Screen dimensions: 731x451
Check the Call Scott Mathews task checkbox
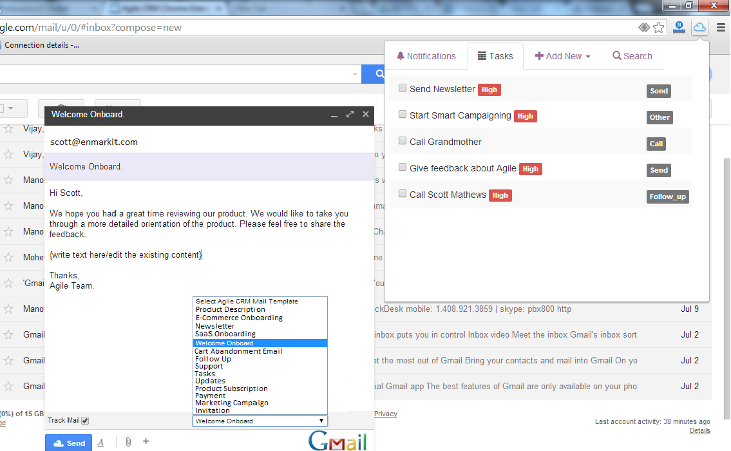coord(403,193)
